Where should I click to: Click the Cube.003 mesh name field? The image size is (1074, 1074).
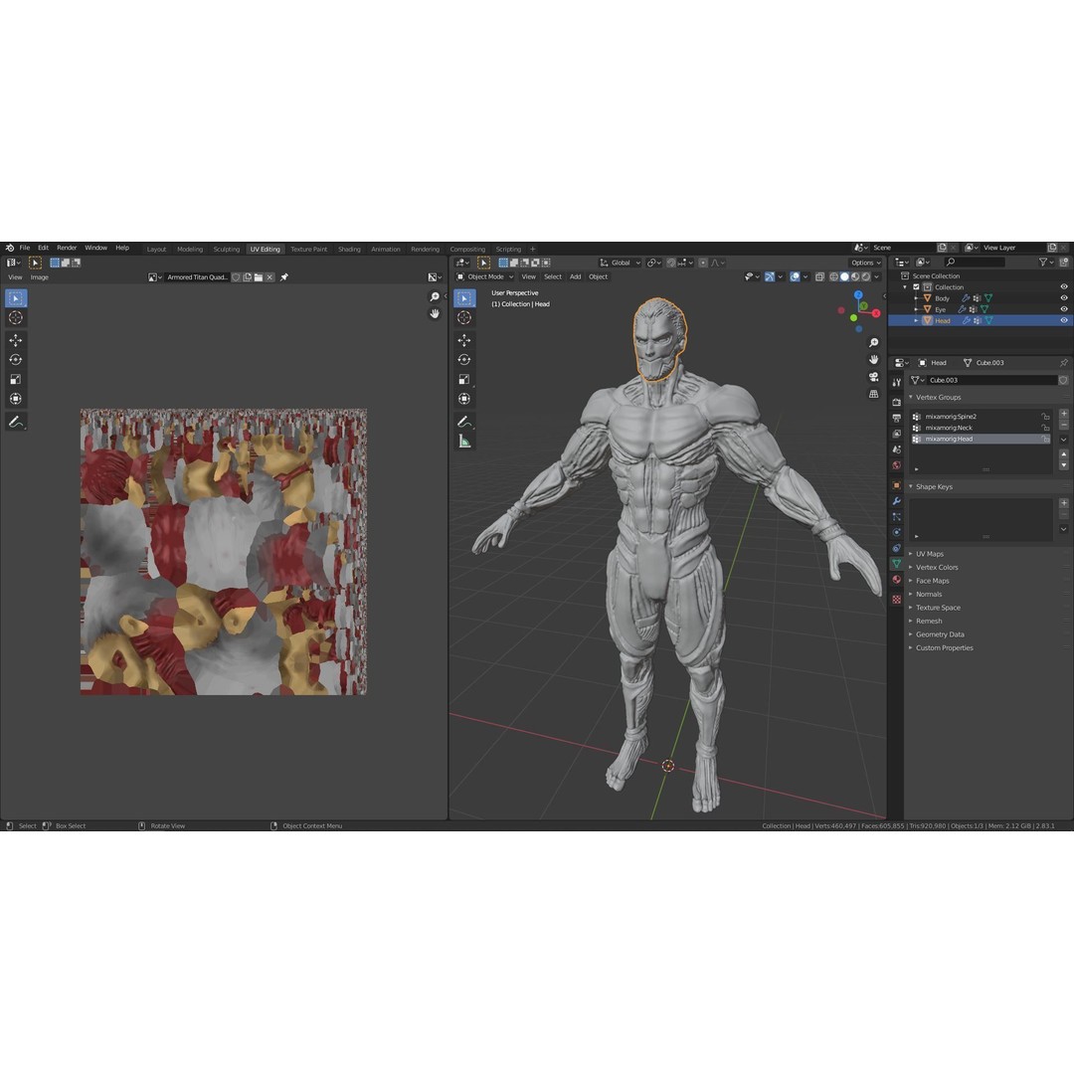click(x=989, y=380)
